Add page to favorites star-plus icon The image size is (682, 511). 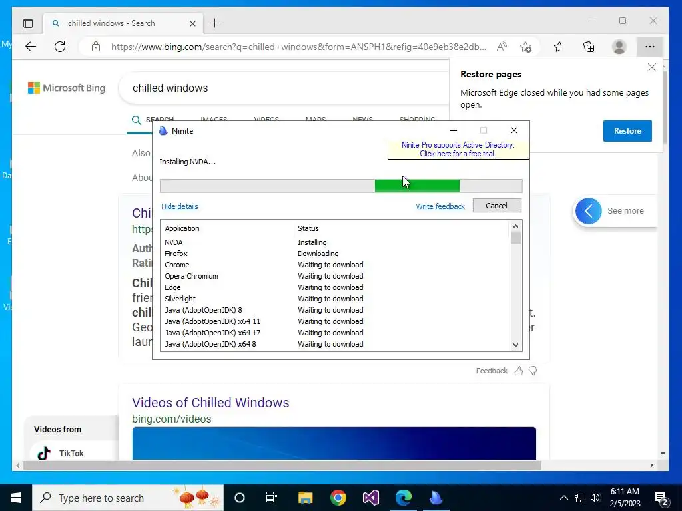click(526, 47)
